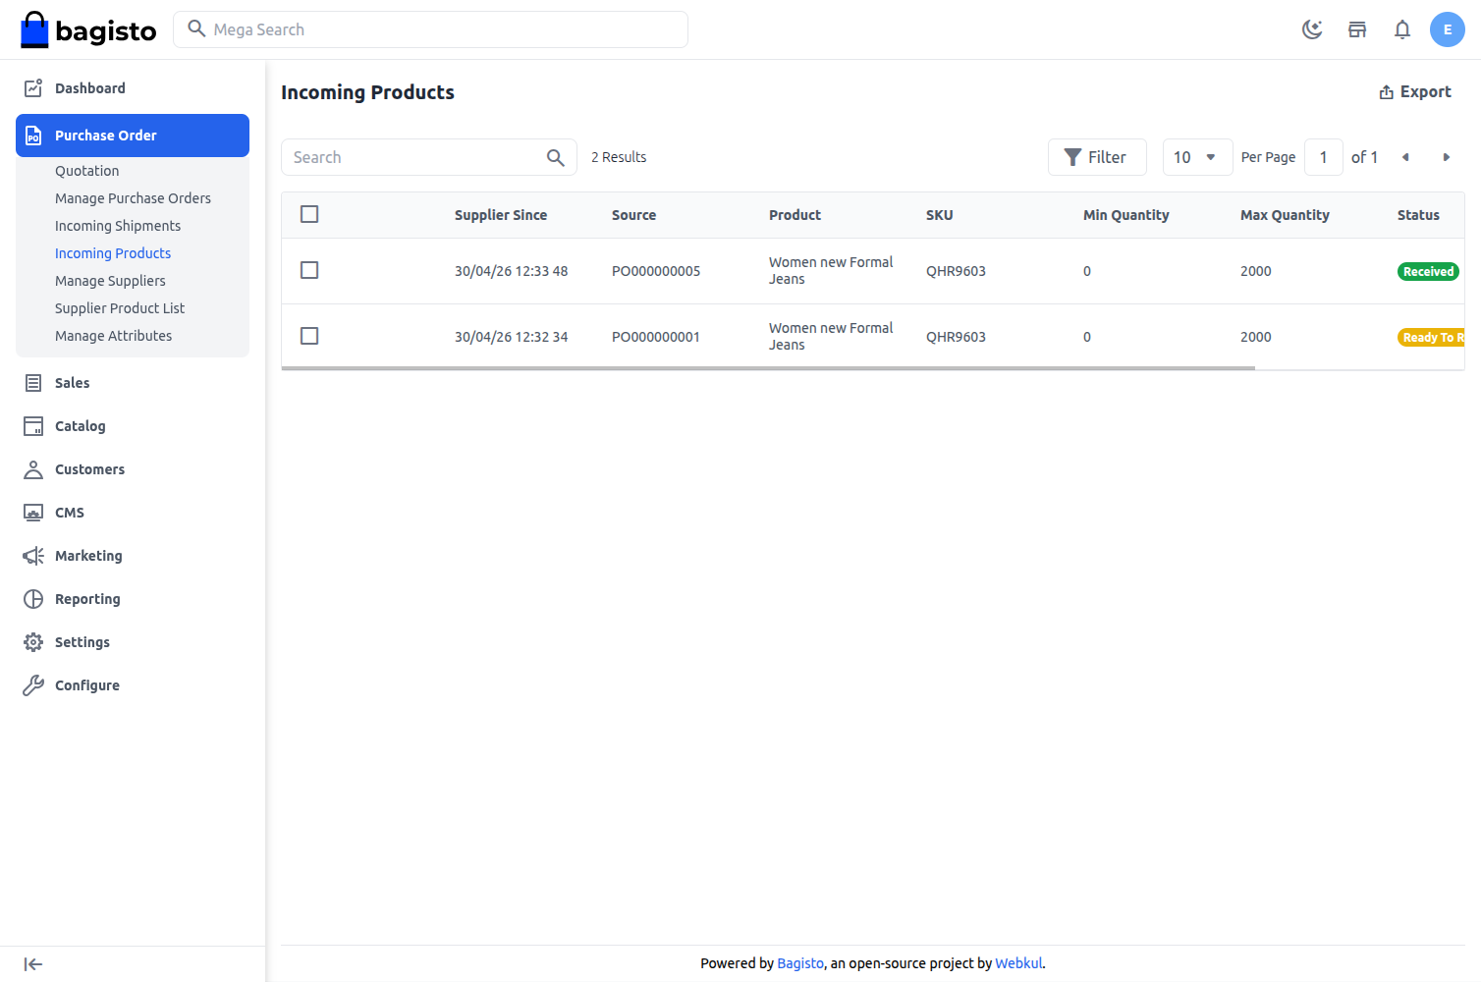
Task: Open the per-page dropdown showing 10
Action: (x=1197, y=157)
